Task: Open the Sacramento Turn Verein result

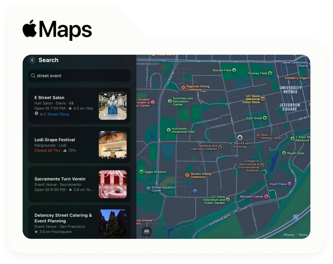Action: point(80,184)
